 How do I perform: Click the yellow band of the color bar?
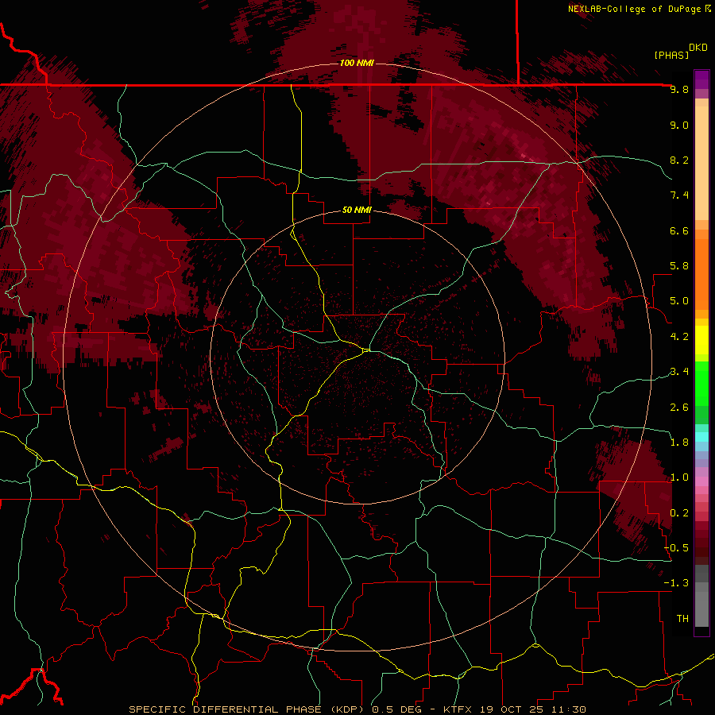[x=701, y=340]
